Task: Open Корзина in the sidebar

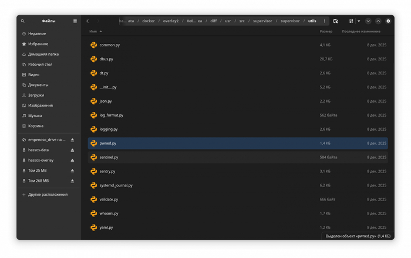Action: click(x=36, y=126)
